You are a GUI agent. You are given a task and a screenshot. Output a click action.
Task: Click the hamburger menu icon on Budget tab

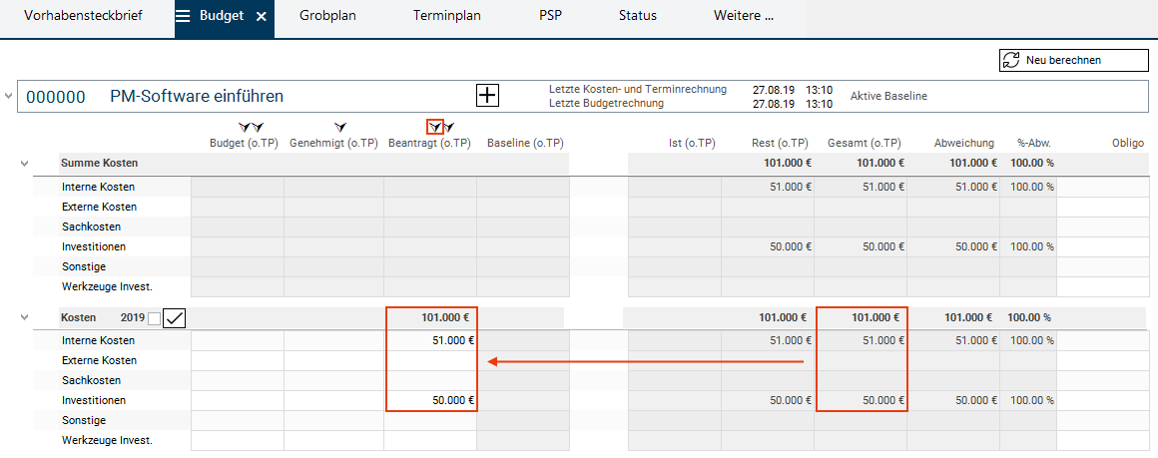184,17
